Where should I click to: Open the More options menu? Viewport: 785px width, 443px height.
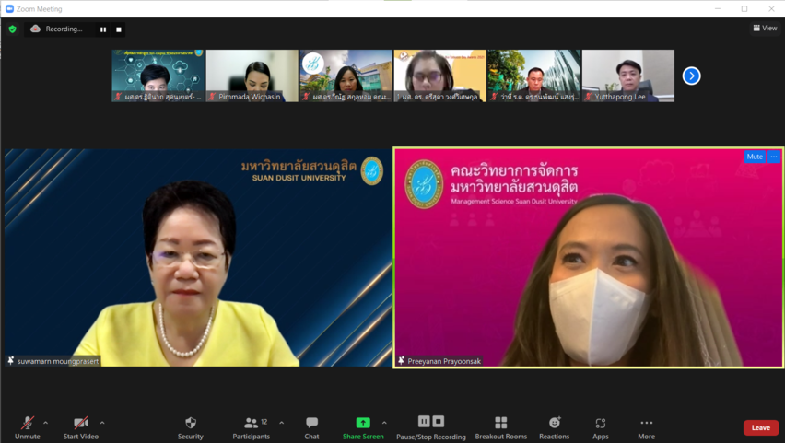[x=646, y=428]
